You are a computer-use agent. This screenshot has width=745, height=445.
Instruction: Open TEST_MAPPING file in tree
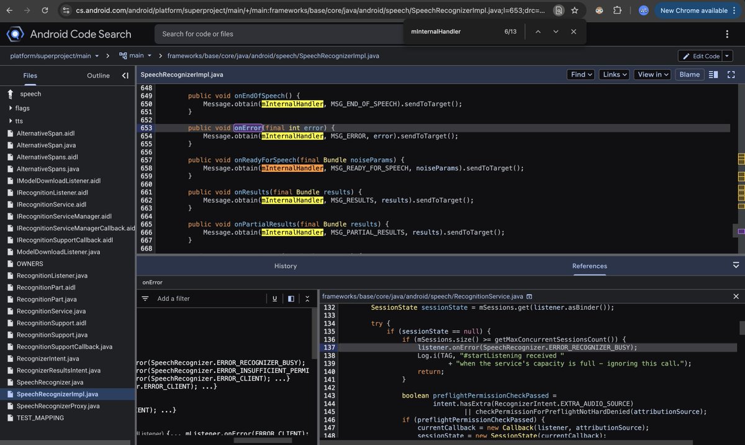pos(40,418)
